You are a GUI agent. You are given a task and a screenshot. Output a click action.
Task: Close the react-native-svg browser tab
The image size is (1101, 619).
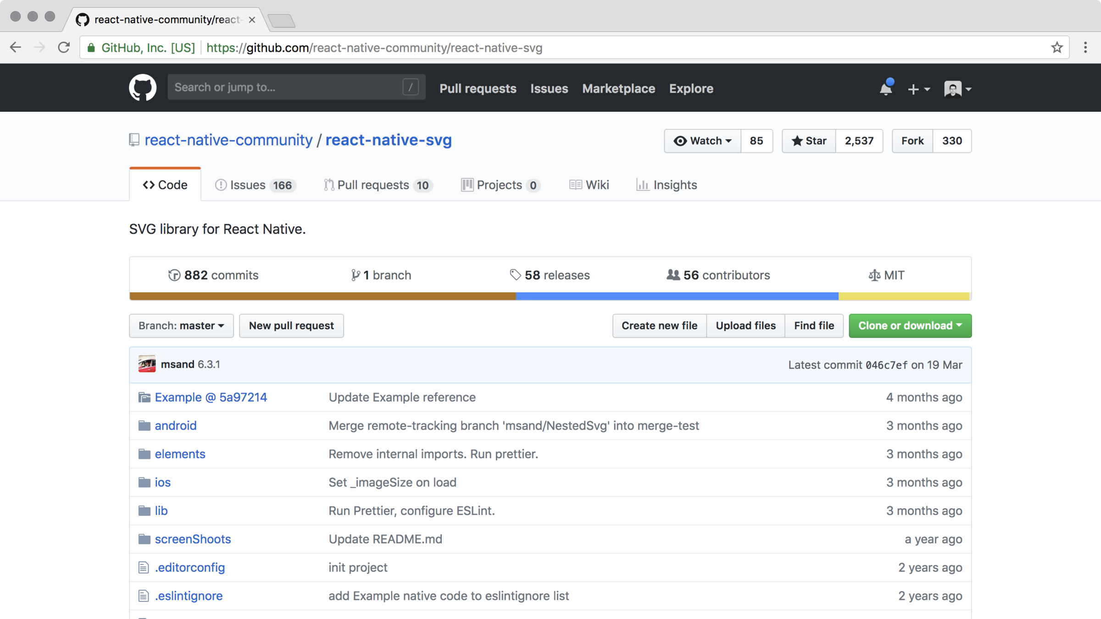point(252,20)
